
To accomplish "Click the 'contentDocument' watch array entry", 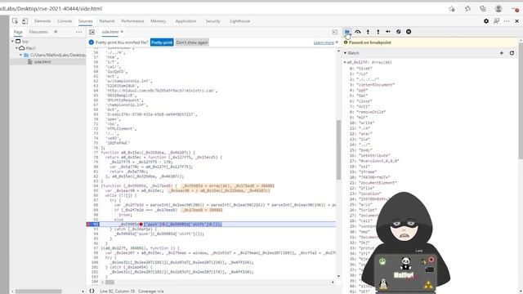I will (x=373, y=85).
